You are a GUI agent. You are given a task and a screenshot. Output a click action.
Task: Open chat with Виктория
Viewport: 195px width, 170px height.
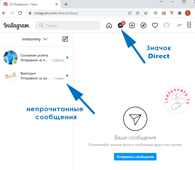[37, 76]
